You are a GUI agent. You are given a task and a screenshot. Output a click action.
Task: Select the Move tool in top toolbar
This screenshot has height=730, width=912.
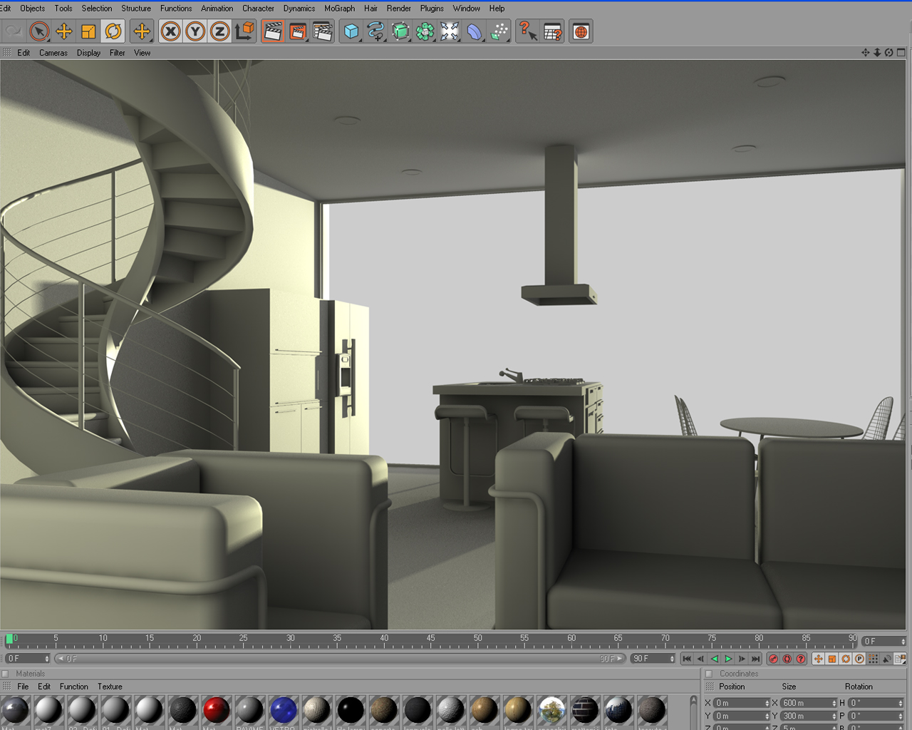coord(64,31)
